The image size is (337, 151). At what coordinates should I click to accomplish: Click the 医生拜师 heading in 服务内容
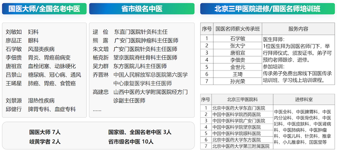tap(274, 40)
